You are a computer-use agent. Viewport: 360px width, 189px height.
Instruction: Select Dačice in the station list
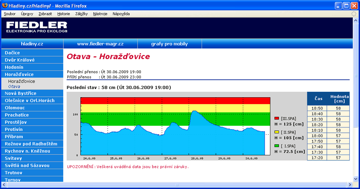[x=32, y=53]
